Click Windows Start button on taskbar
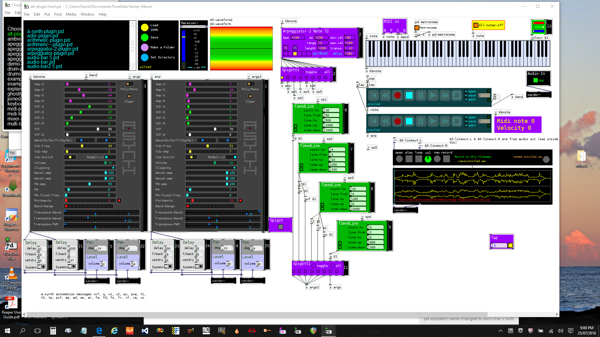This screenshot has width=600, height=337. tap(7, 331)
